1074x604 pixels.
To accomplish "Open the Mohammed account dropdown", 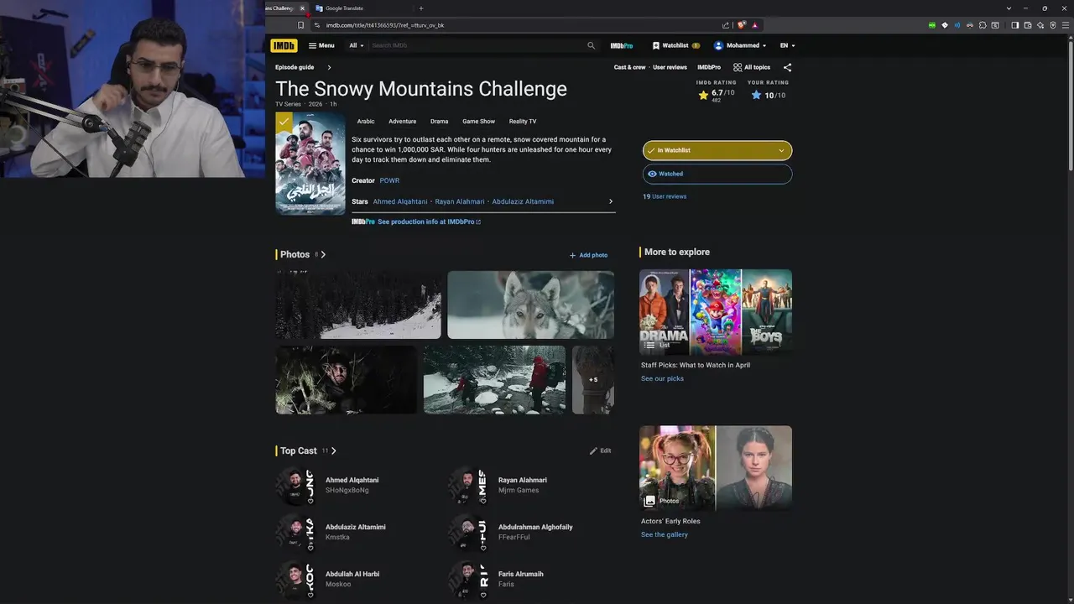I will (740, 45).
